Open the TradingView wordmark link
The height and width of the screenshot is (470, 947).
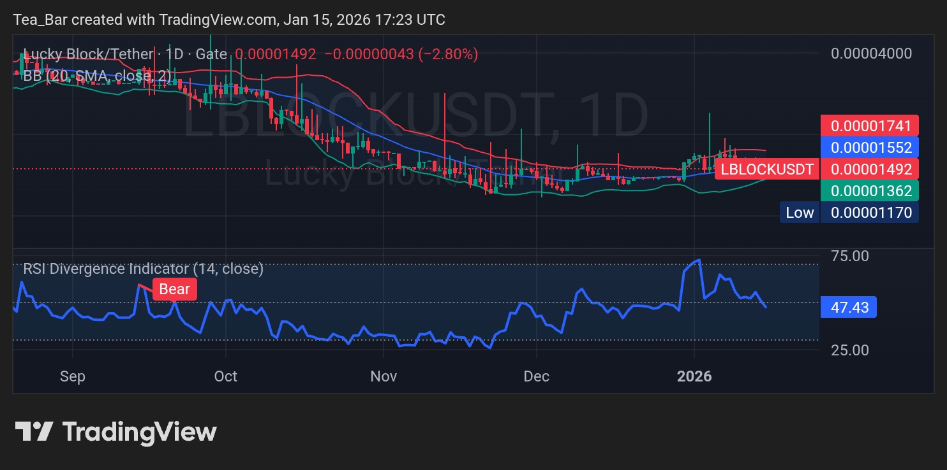[139, 432]
